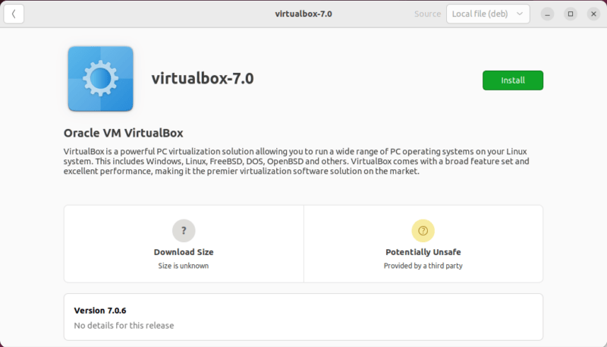The image size is (607, 347).
Task: Minimize the software window
Action: pyautogui.click(x=547, y=14)
